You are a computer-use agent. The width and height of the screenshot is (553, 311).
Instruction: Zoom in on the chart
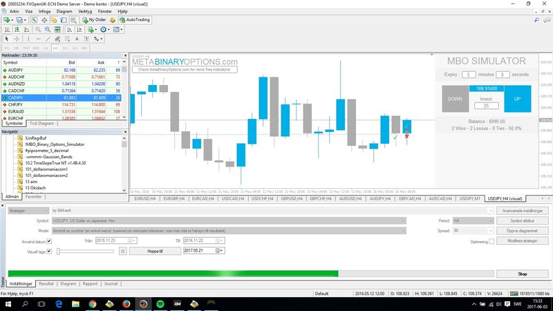coord(38,30)
